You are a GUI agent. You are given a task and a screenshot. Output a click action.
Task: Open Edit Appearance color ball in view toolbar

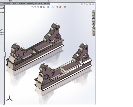(x=57, y=7)
